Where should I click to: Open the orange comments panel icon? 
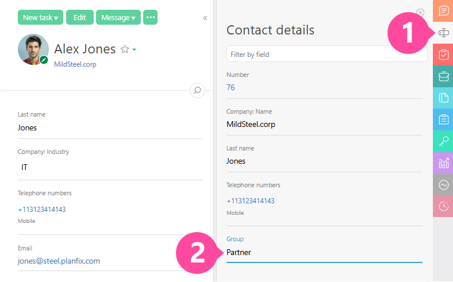point(443,11)
